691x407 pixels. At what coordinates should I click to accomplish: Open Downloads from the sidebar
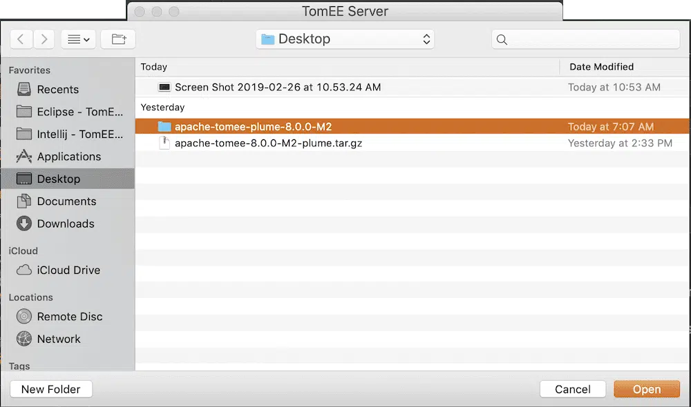[66, 224]
